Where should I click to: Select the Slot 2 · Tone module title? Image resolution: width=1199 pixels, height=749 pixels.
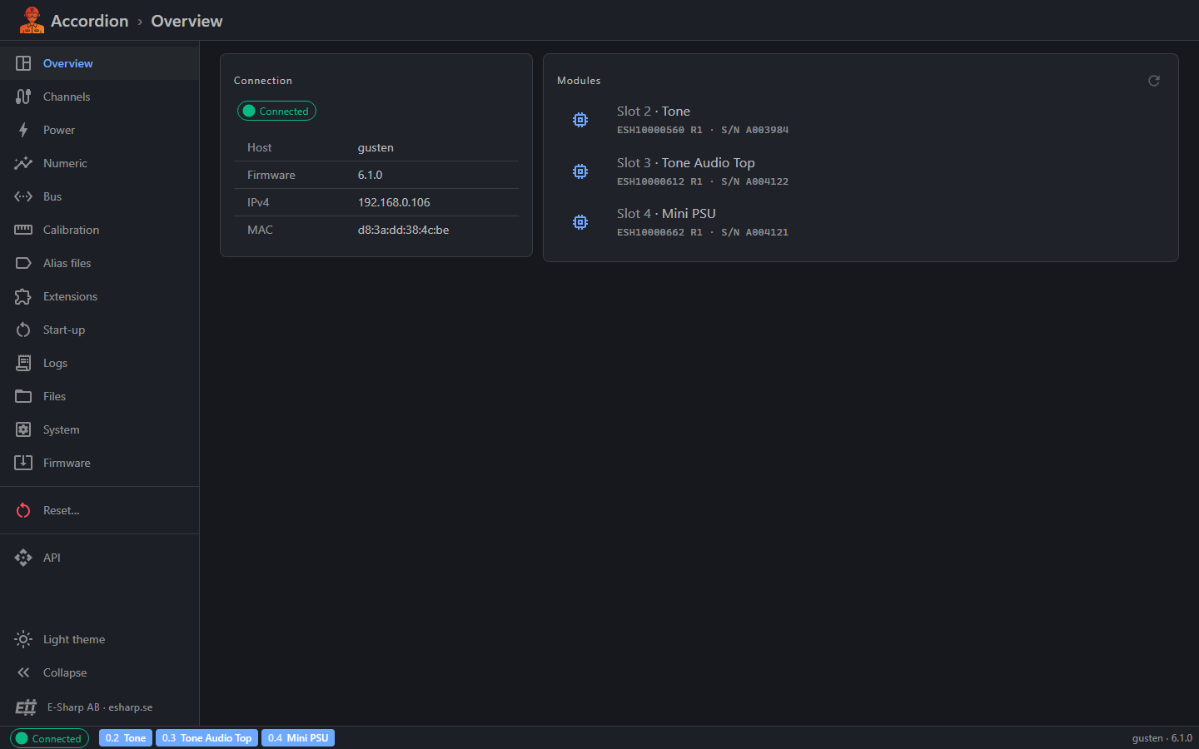pyautogui.click(x=654, y=112)
